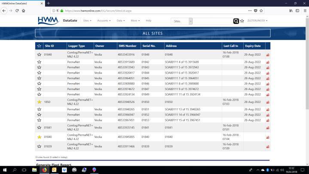Screen dimensions: 309x174
Task: Sort by Address column header
Action: [x=171, y=46]
